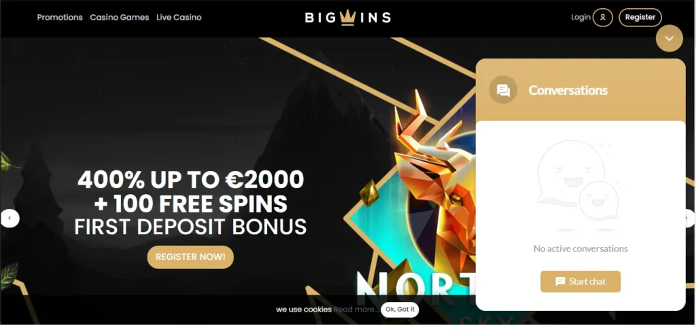Click the Register button in the header
Viewport: 696px width, 334px height.
click(x=640, y=17)
